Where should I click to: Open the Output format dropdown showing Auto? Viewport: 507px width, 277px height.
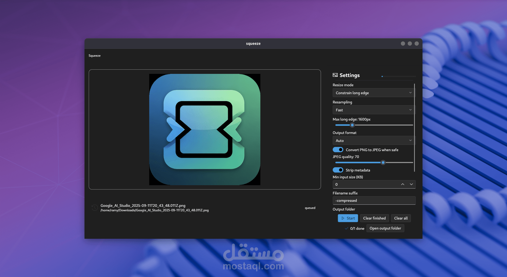(x=374, y=141)
